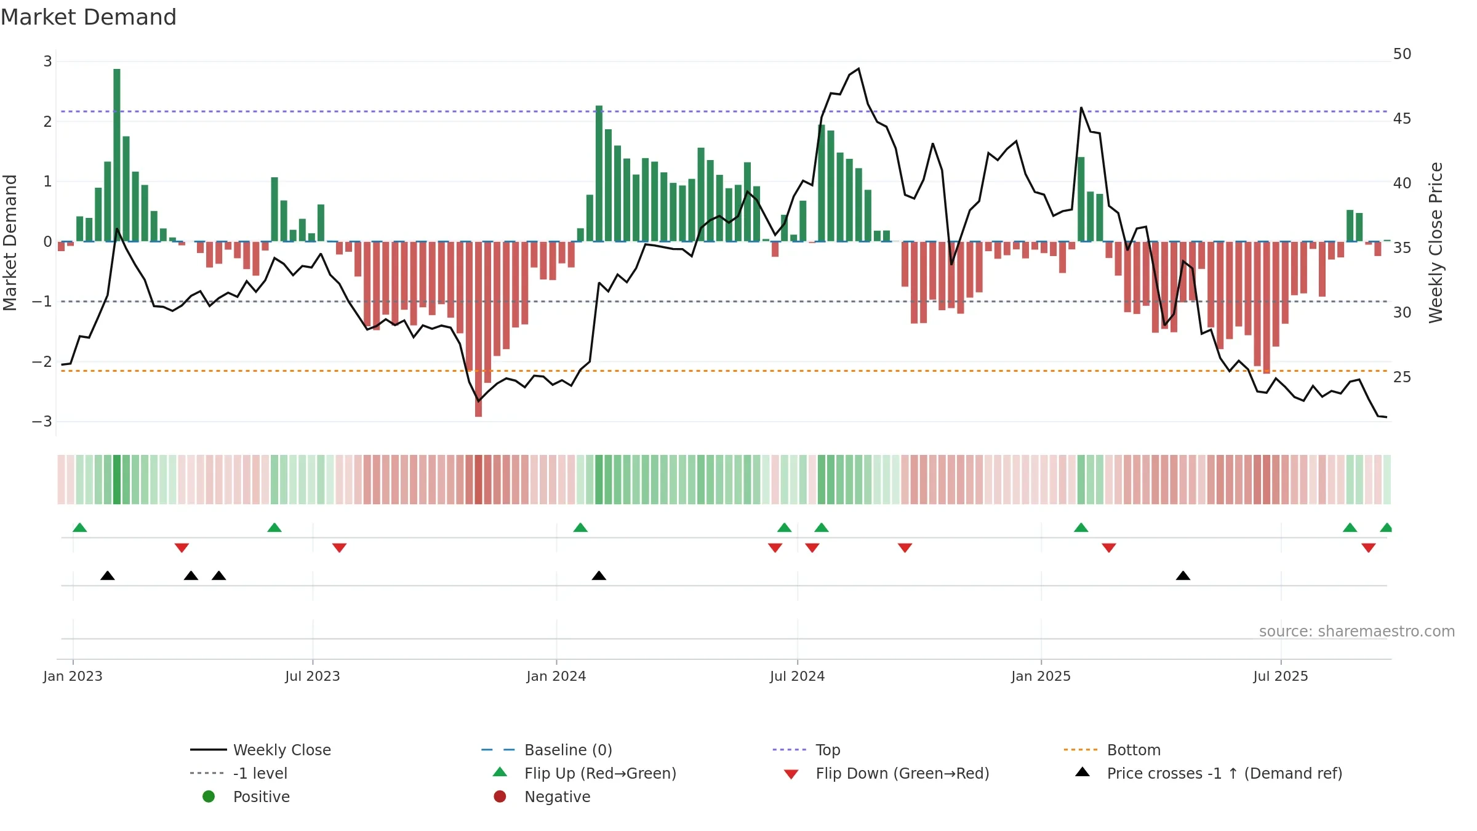
Task: Click the green flip-up marker near Jan 2024
Action: [x=580, y=528]
